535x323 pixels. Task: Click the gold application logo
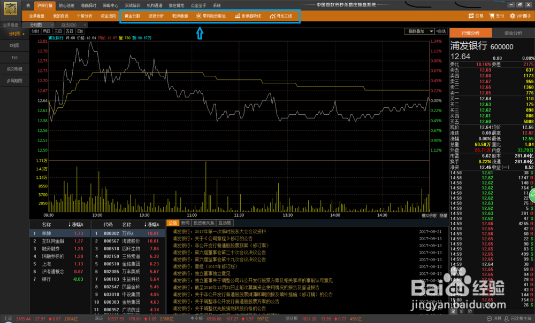click(10, 9)
